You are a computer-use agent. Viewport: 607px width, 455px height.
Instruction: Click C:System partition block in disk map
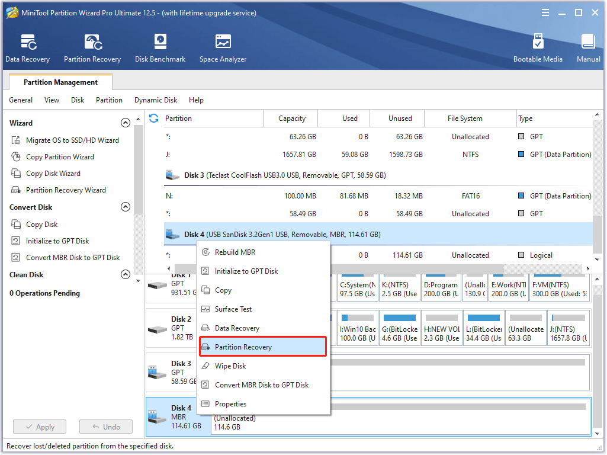click(x=357, y=289)
